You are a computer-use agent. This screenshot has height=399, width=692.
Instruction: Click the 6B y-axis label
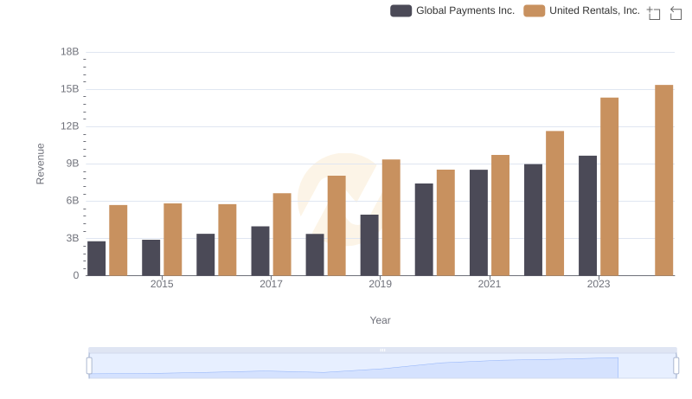73,201
